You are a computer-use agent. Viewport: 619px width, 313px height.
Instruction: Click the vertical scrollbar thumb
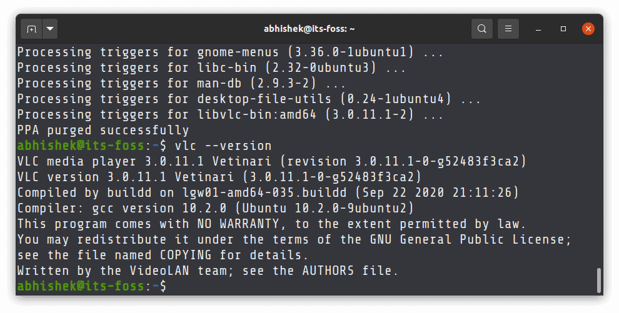tap(599, 281)
